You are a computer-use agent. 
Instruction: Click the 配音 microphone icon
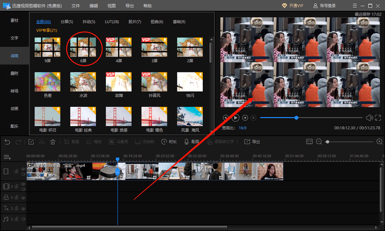pyautogui.click(x=187, y=142)
